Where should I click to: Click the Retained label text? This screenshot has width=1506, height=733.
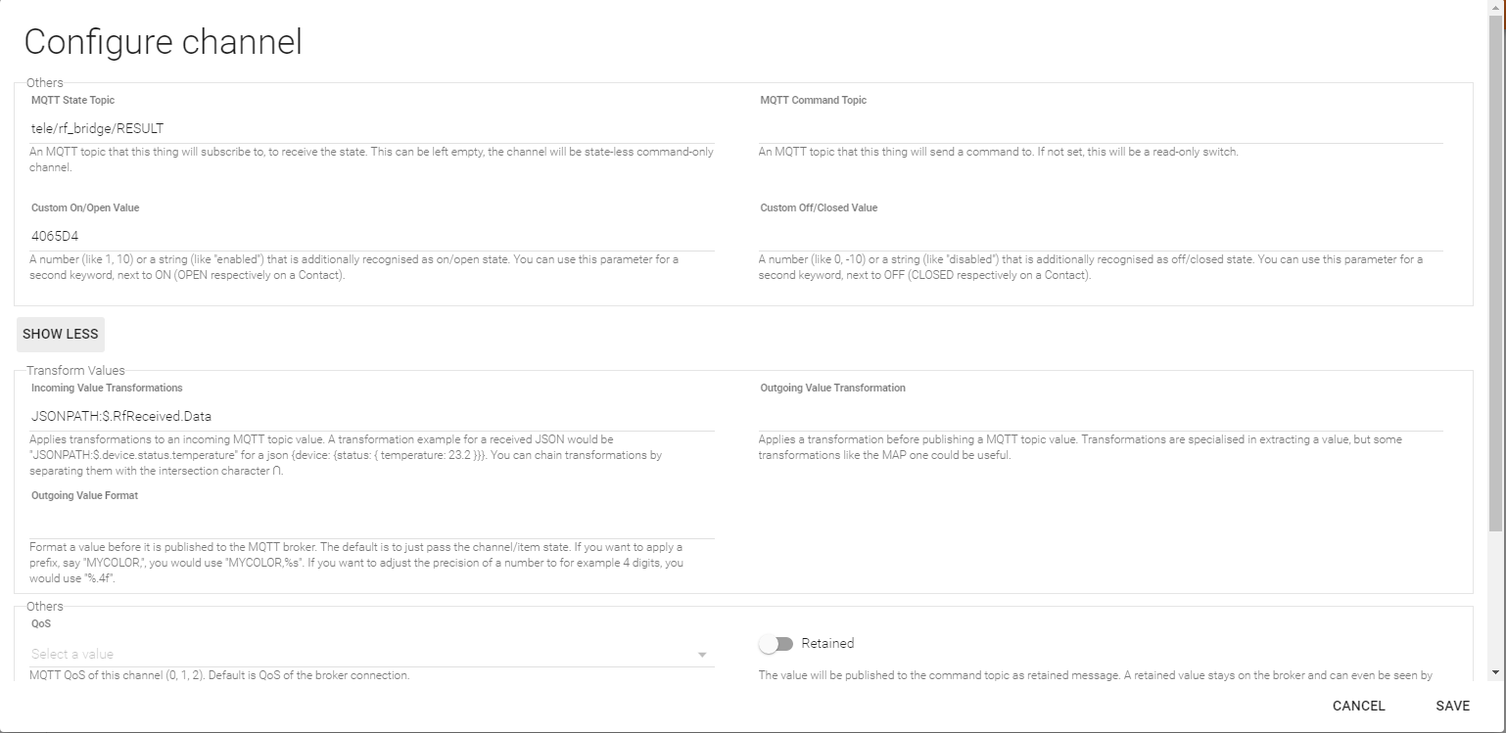pyautogui.click(x=827, y=644)
